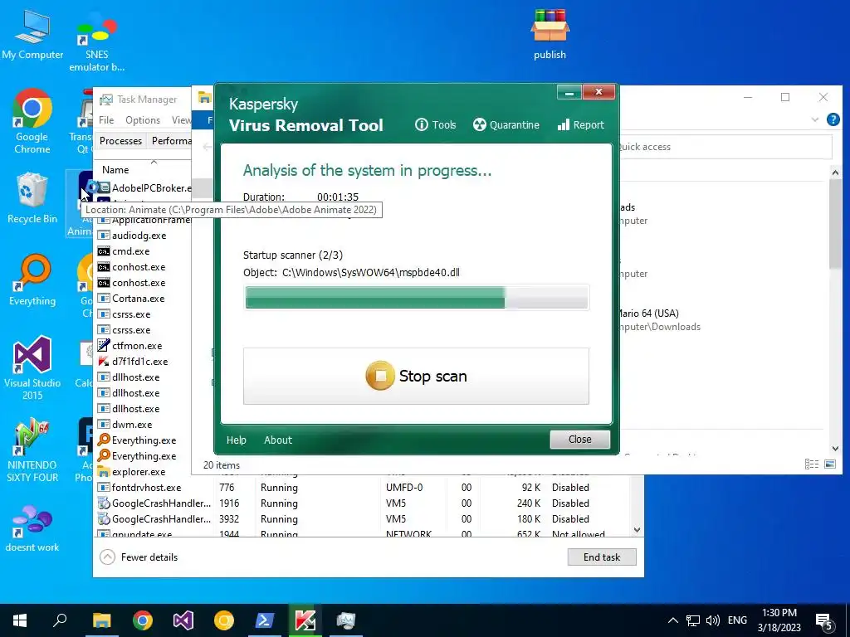Viewport: 850px width, 637px height.
Task: Collapse with Fewer details button
Action: pos(139,557)
